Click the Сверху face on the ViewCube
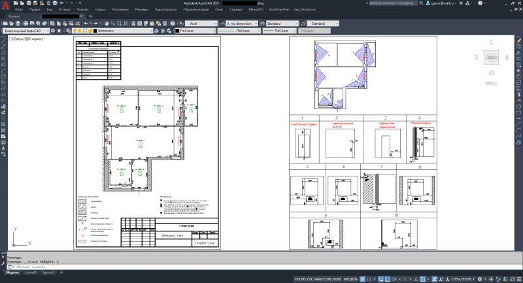 pyautogui.click(x=492, y=58)
